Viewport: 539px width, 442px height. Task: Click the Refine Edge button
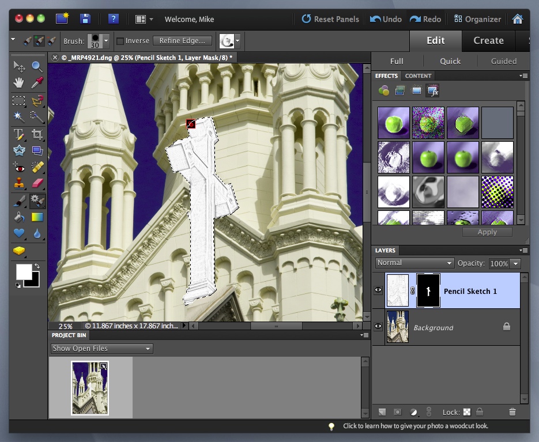pos(182,41)
